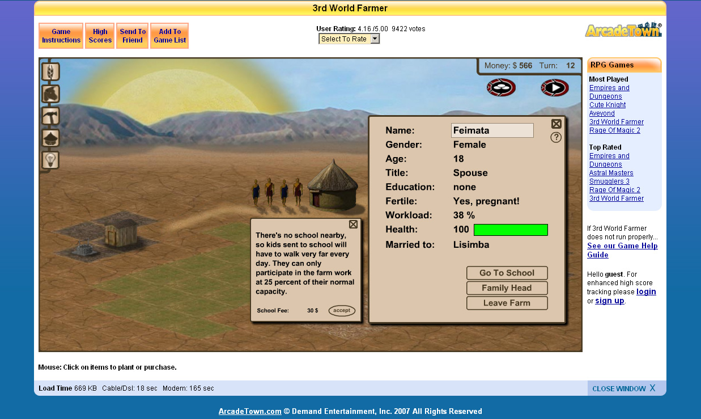Open the Cute Knight link

(x=607, y=105)
